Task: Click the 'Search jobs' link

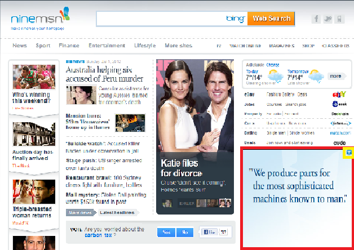Action: coord(295,104)
